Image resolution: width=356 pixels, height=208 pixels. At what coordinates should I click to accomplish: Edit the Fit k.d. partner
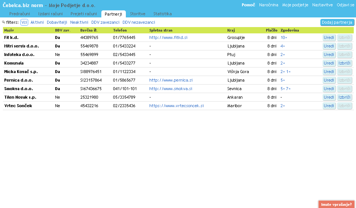329,37
